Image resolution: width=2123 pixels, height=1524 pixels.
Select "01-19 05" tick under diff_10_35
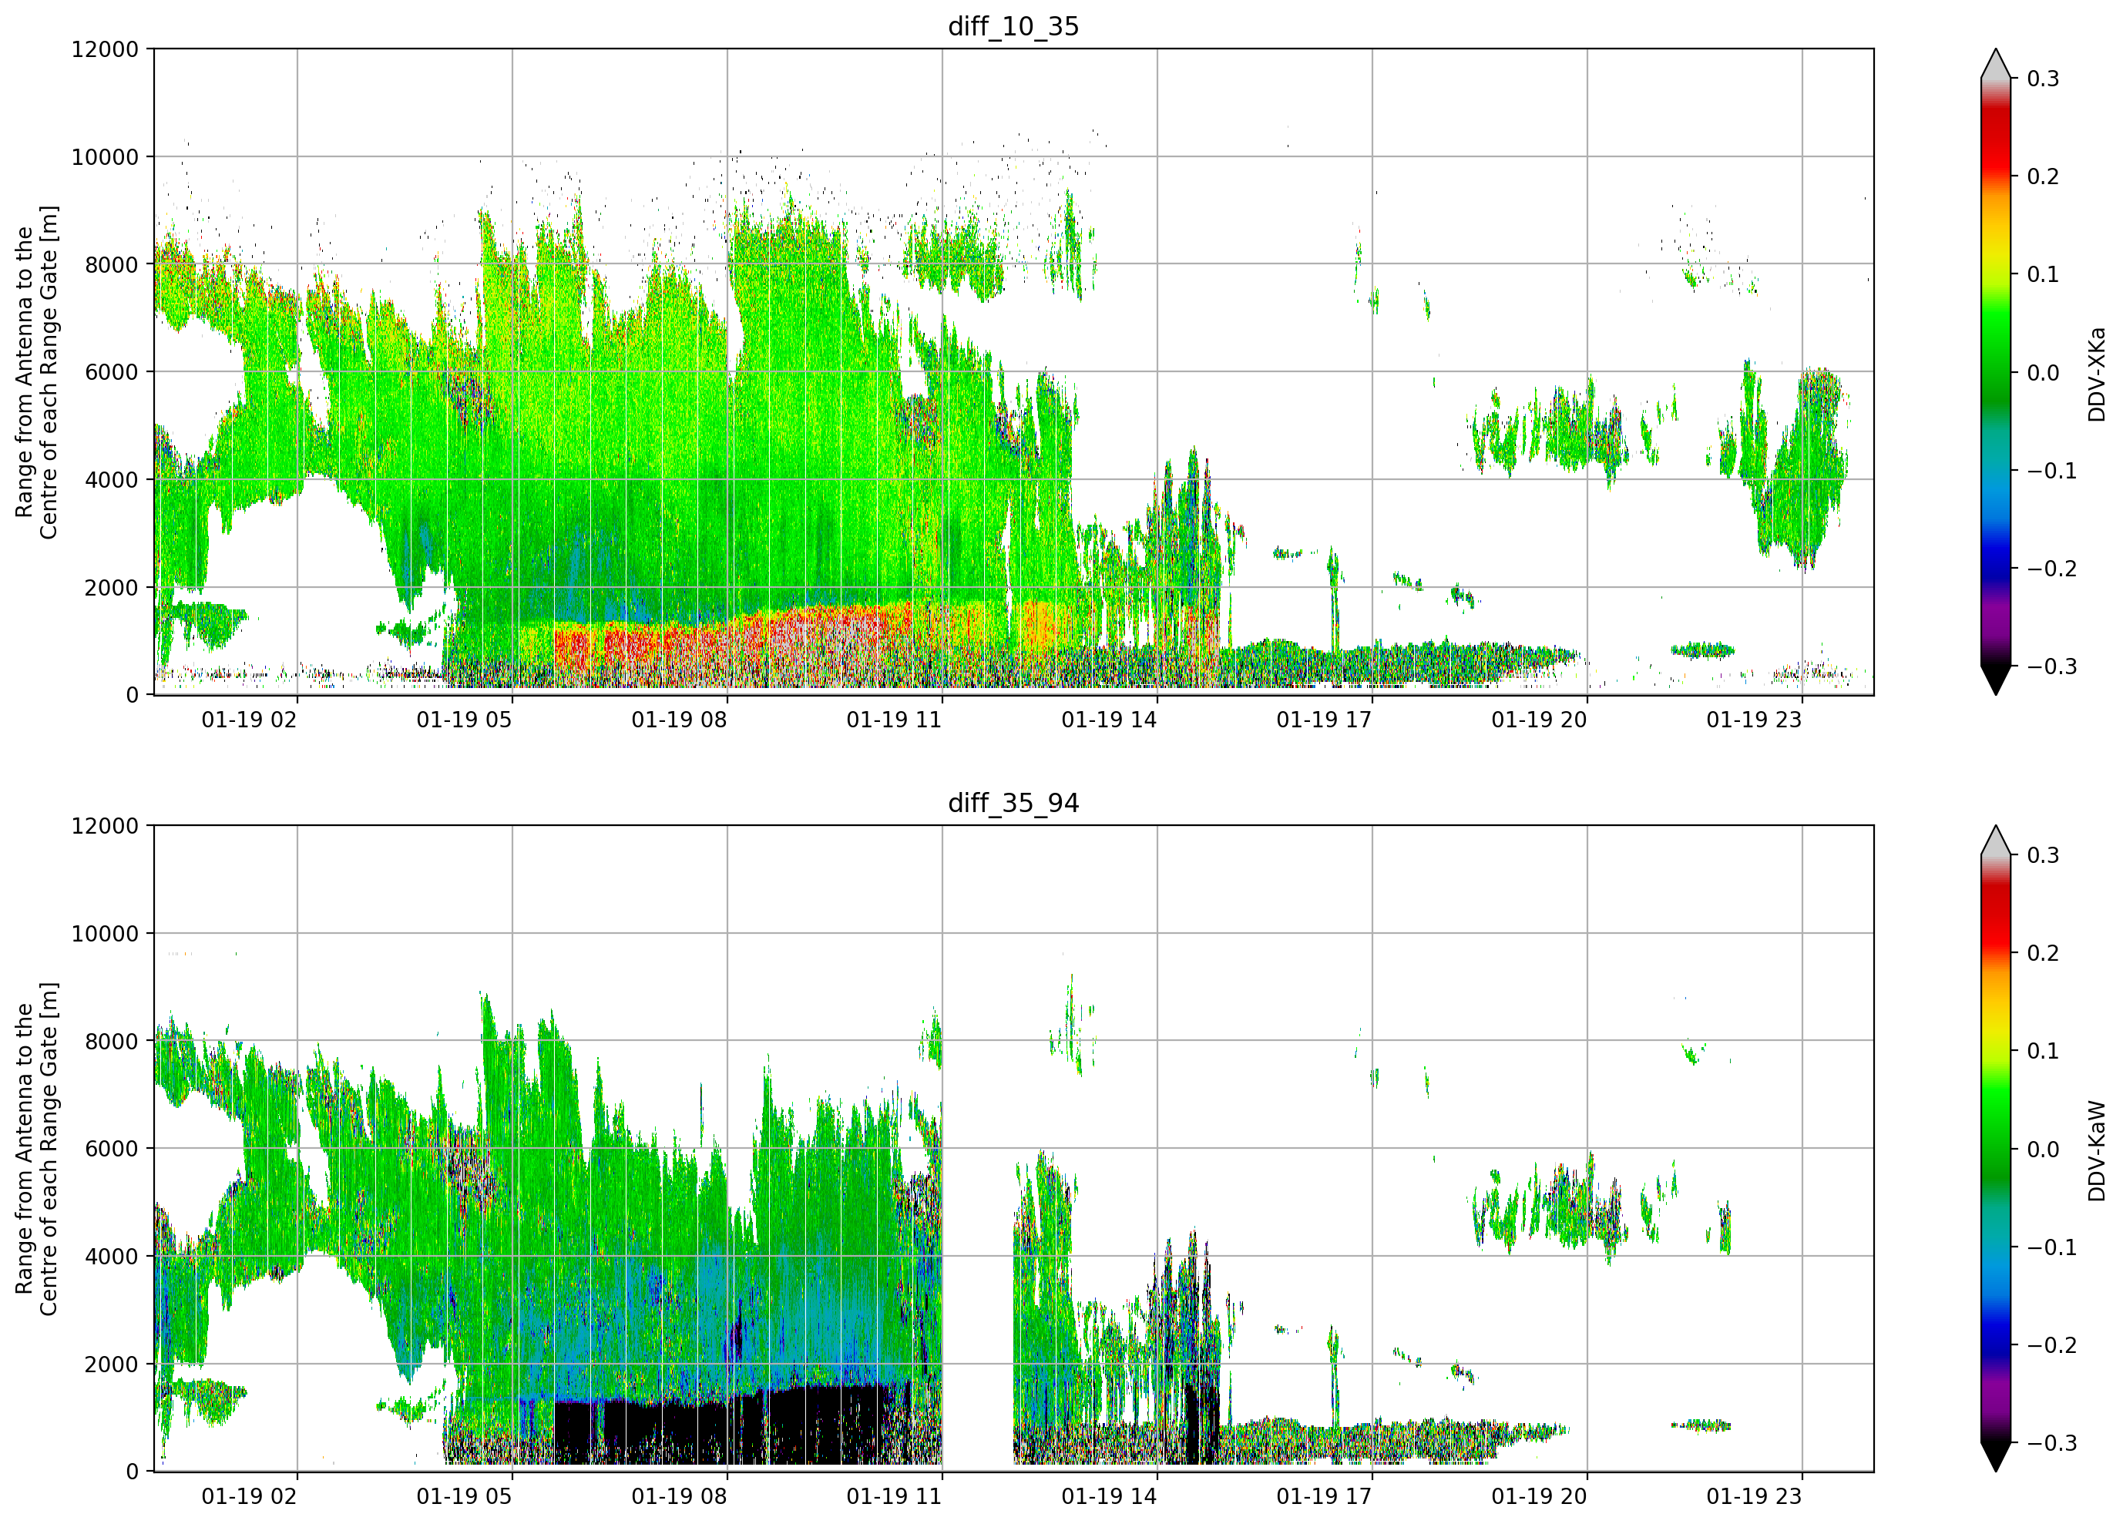[x=465, y=720]
